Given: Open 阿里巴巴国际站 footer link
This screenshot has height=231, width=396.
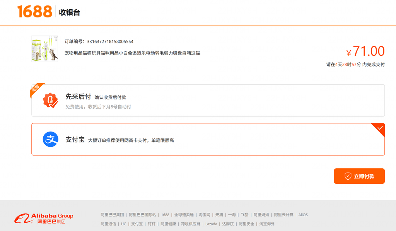Looking at the screenshot, I should click(142, 215).
